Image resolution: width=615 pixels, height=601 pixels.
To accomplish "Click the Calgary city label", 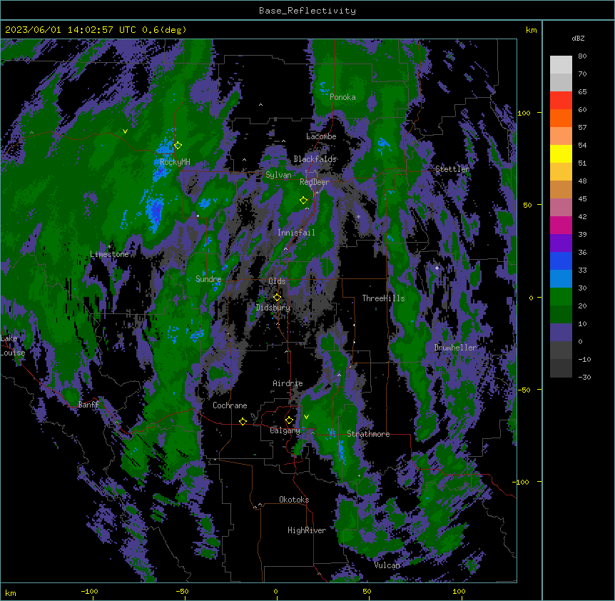I will [285, 430].
